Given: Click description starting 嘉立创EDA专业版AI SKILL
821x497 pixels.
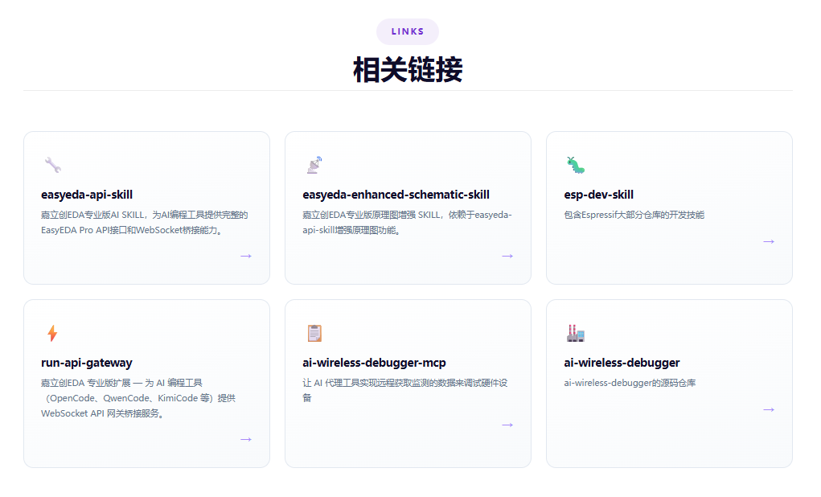Looking at the screenshot, I should coord(145,223).
